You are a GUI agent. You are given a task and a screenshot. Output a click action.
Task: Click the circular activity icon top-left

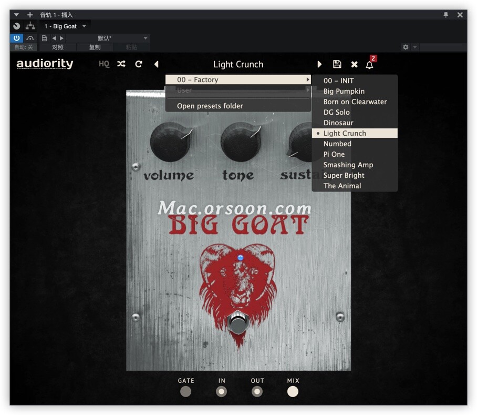pos(17,26)
